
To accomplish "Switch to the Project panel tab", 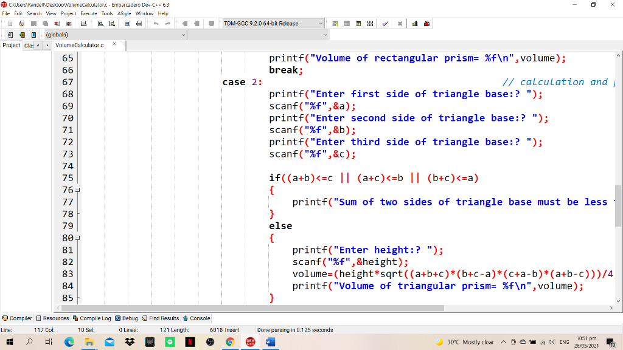I will tap(11, 45).
